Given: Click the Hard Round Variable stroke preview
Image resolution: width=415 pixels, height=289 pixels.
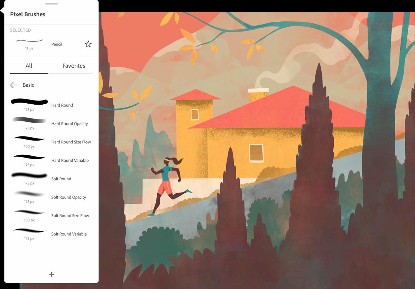Looking at the screenshot, I should (29, 157).
